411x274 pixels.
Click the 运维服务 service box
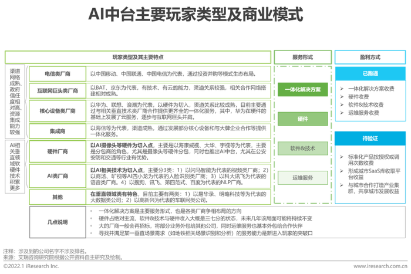tap(303, 178)
